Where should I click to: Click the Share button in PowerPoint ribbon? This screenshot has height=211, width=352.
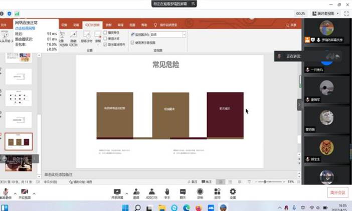point(291,25)
